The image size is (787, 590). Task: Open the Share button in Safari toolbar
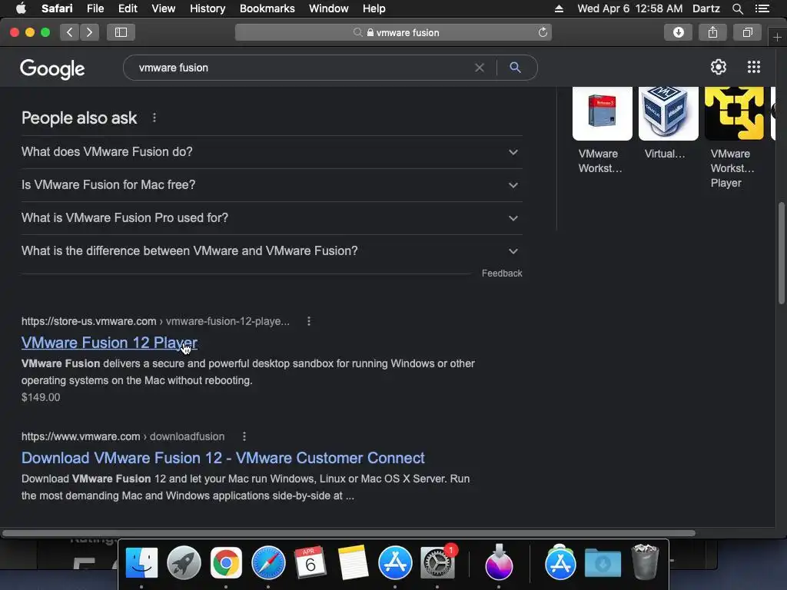click(712, 32)
